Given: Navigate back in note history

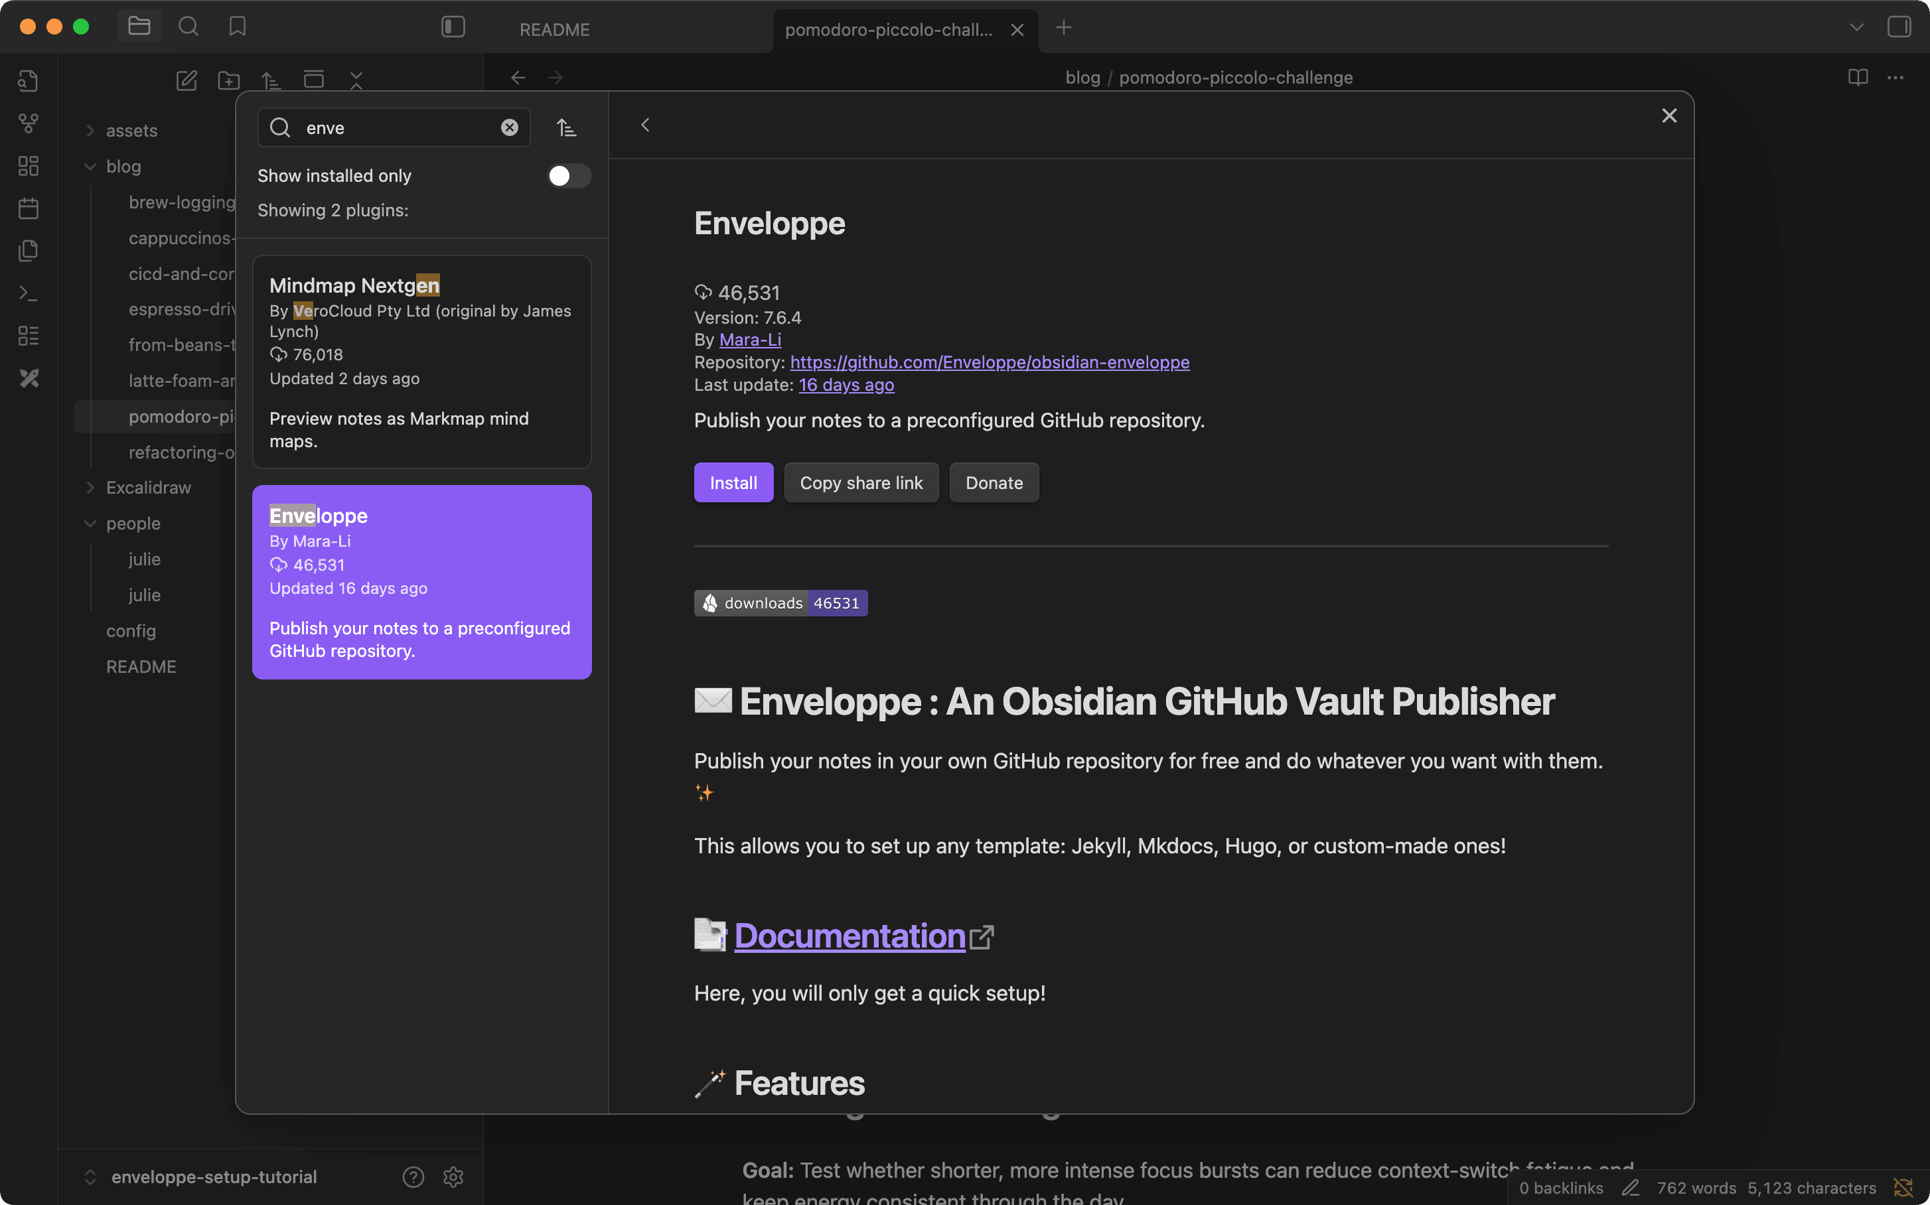Looking at the screenshot, I should (518, 78).
